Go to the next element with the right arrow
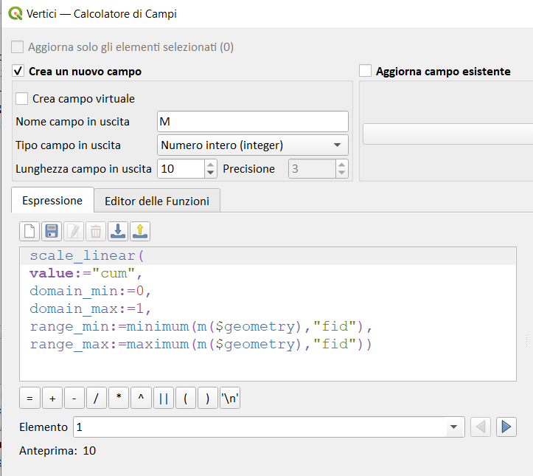Screen dimensions: 533x476 [x=506, y=427]
